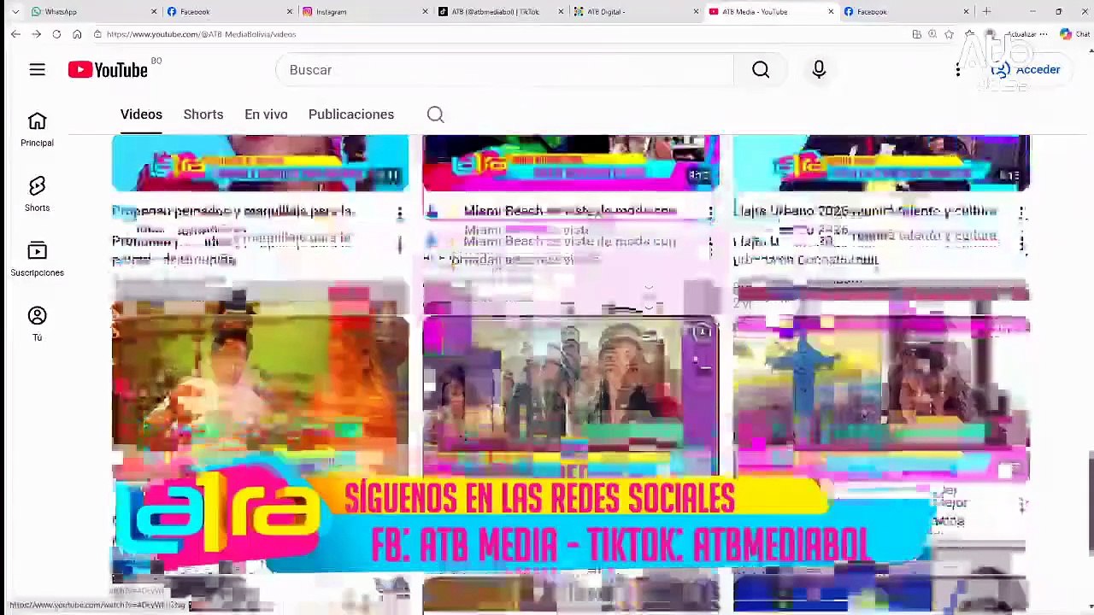Open Shorts in the left sidebar
This screenshot has width=1094, height=615.
[37, 195]
